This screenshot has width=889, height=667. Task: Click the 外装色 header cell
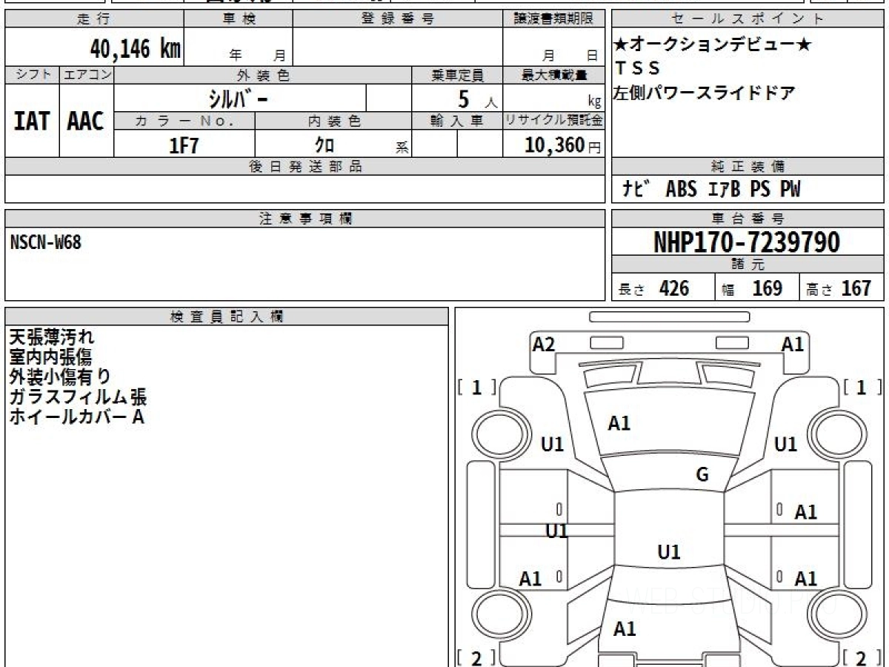[263, 75]
